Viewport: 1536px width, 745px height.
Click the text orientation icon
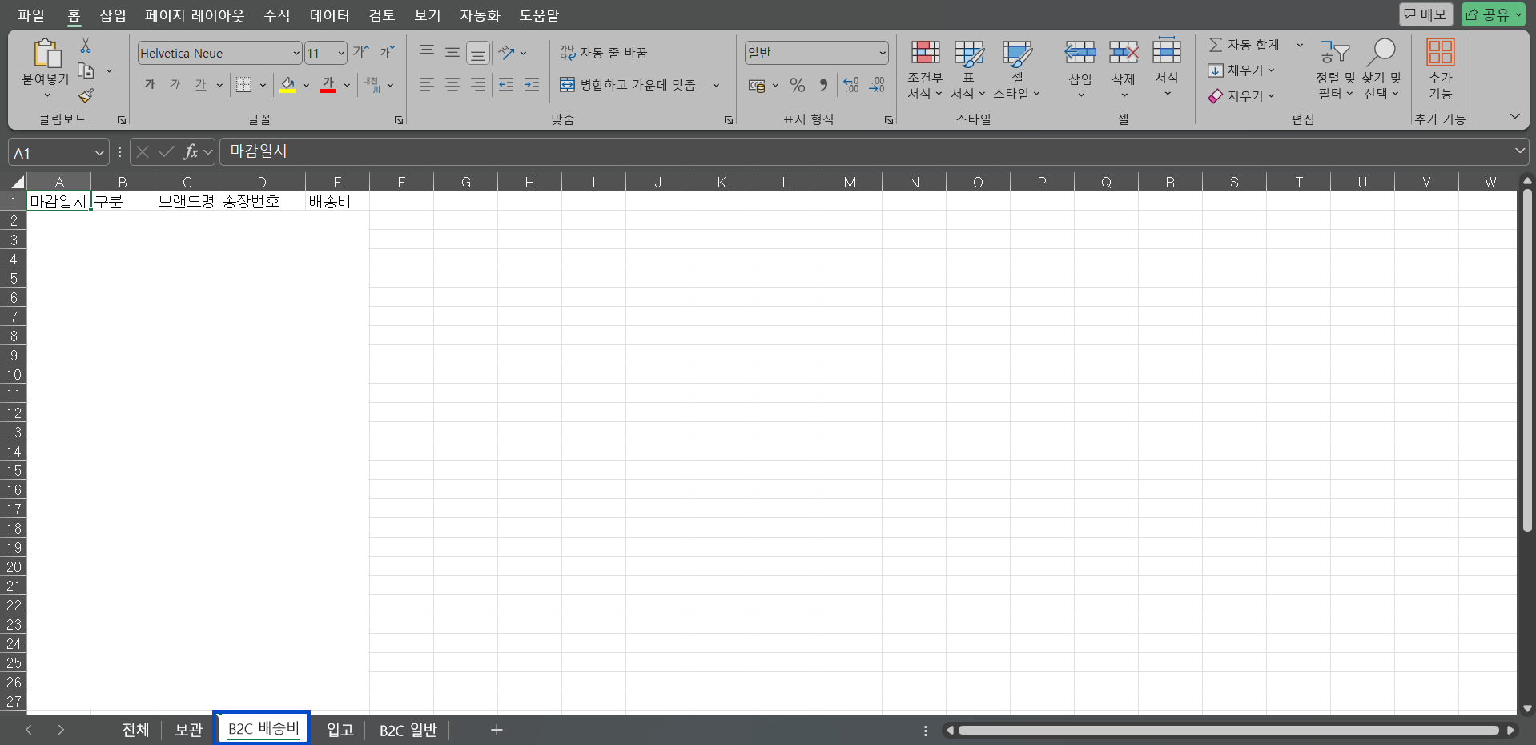(x=506, y=52)
